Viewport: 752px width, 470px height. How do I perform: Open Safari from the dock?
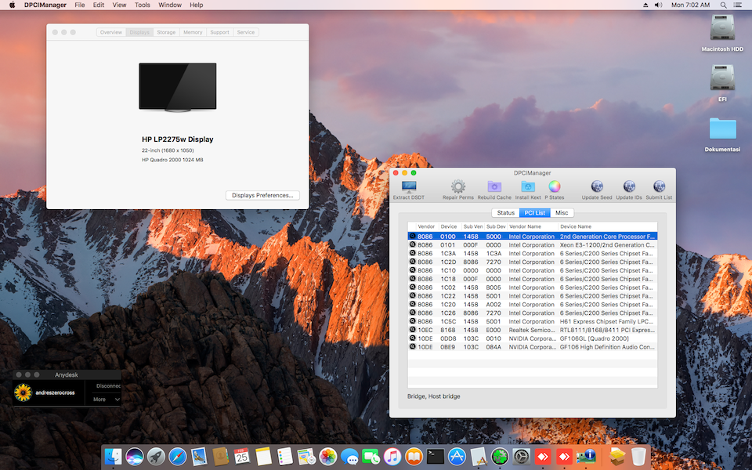178,457
